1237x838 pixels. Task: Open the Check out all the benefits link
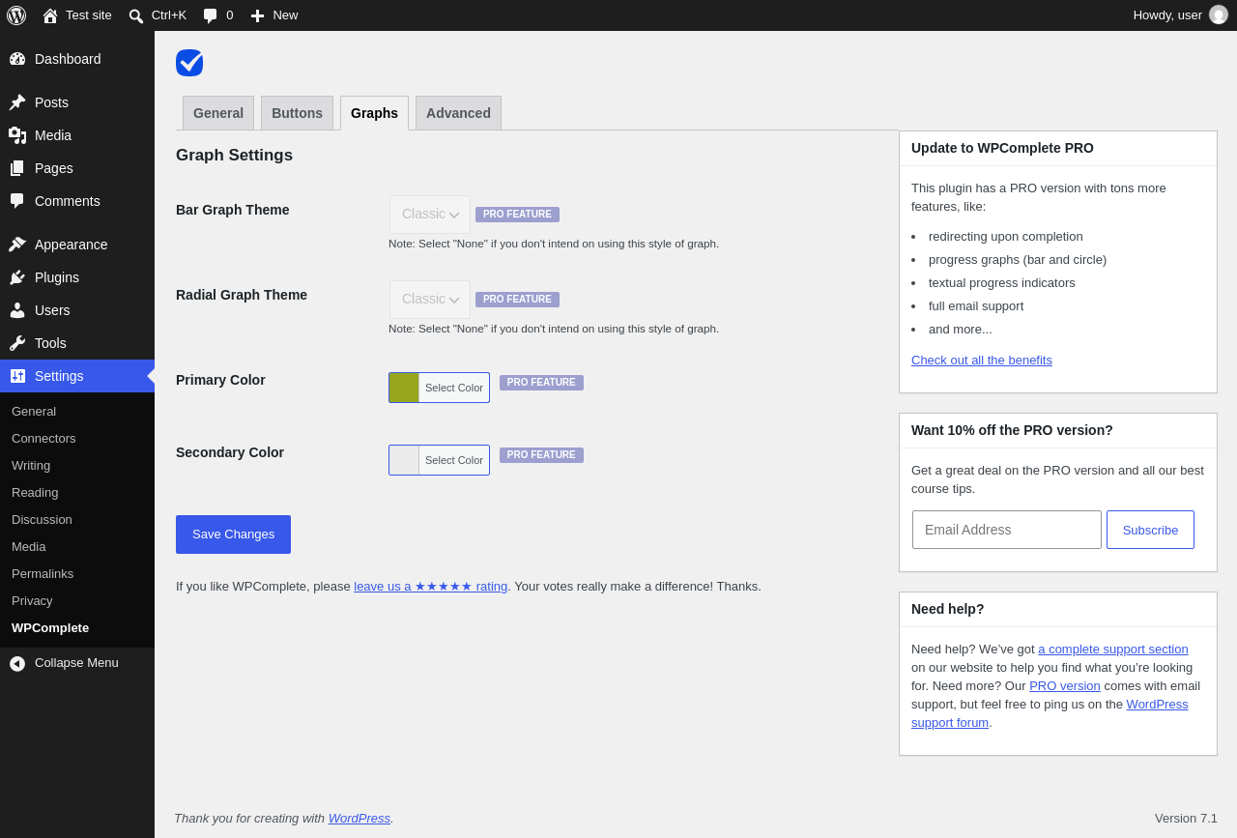click(x=982, y=361)
